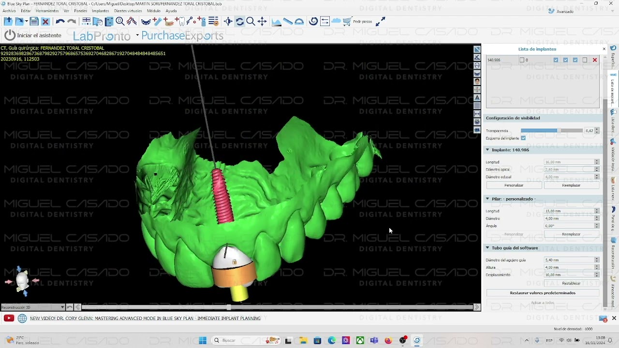
Task: Click the add-tooth virtual teeth icon
Action: [180, 21]
